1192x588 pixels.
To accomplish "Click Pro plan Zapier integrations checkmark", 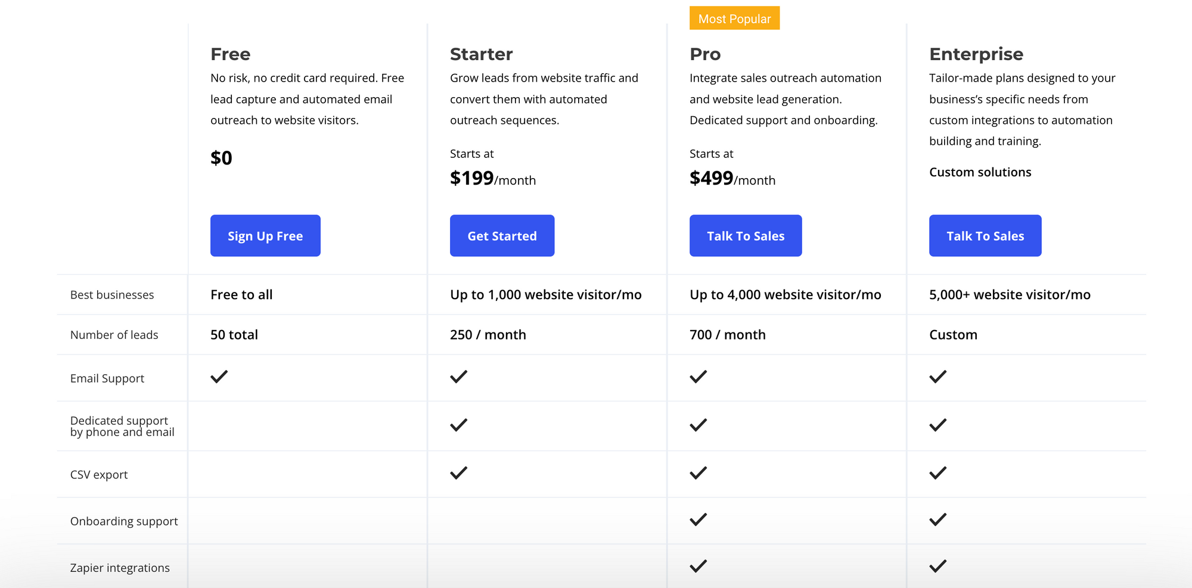I will click(699, 566).
